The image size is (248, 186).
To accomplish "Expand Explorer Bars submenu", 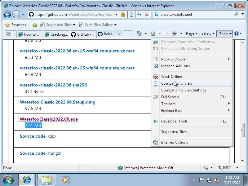I will point(192,111).
